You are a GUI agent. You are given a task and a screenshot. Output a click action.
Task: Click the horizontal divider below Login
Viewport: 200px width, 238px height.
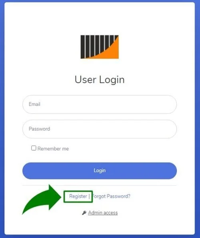pos(100,186)
